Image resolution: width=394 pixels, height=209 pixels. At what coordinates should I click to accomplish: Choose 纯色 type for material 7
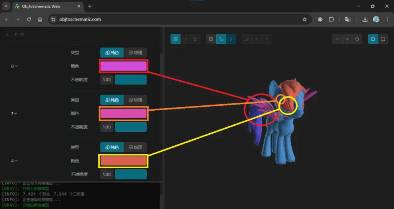[x=112, y=100]
